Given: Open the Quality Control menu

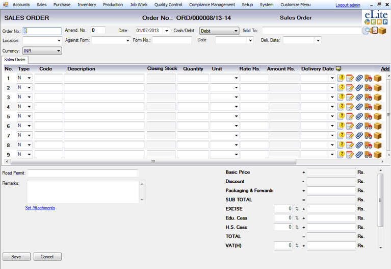Looking at the screenshot, I should pos(168,5).
